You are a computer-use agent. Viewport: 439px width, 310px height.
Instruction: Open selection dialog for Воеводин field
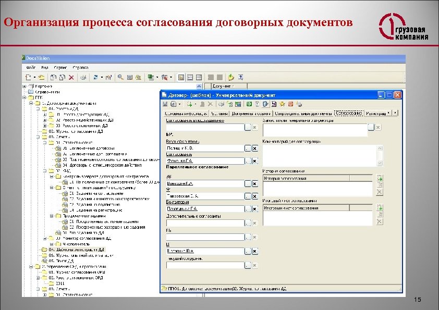[248, 183]
